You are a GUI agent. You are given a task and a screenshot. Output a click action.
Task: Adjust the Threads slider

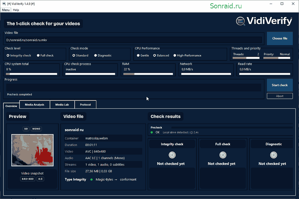click(x=246, y=58)
